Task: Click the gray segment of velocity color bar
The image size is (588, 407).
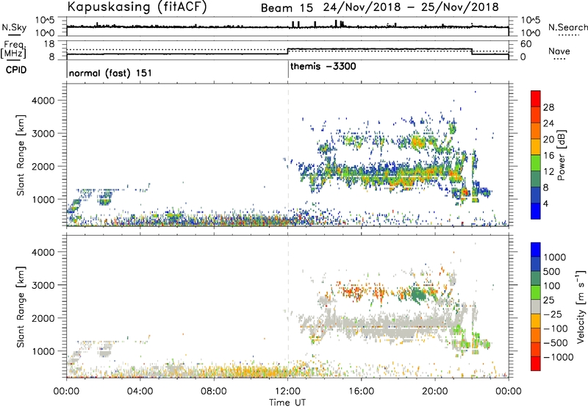Action: point(536,306)
